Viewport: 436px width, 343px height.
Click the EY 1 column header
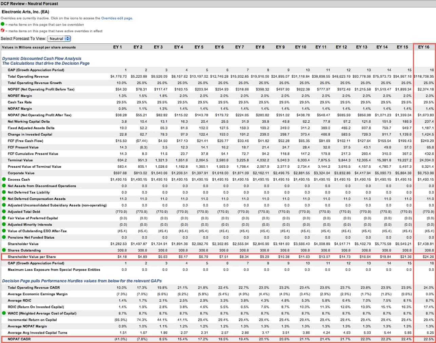pyautogui.click(x=117, y=47)
